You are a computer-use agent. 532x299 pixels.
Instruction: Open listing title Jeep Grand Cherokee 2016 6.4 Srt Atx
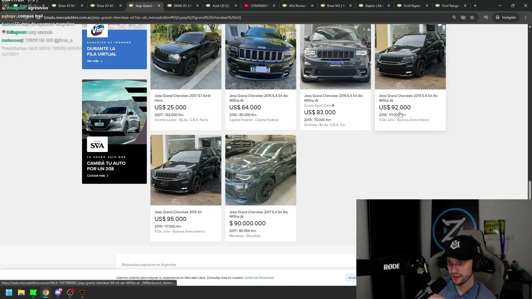[x=259, y=98]
